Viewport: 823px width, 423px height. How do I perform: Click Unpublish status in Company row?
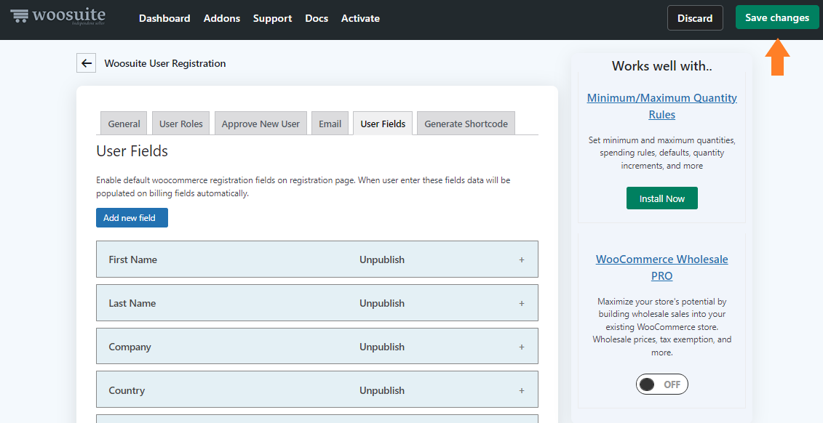pyautogui.click(x=381, y=347)
